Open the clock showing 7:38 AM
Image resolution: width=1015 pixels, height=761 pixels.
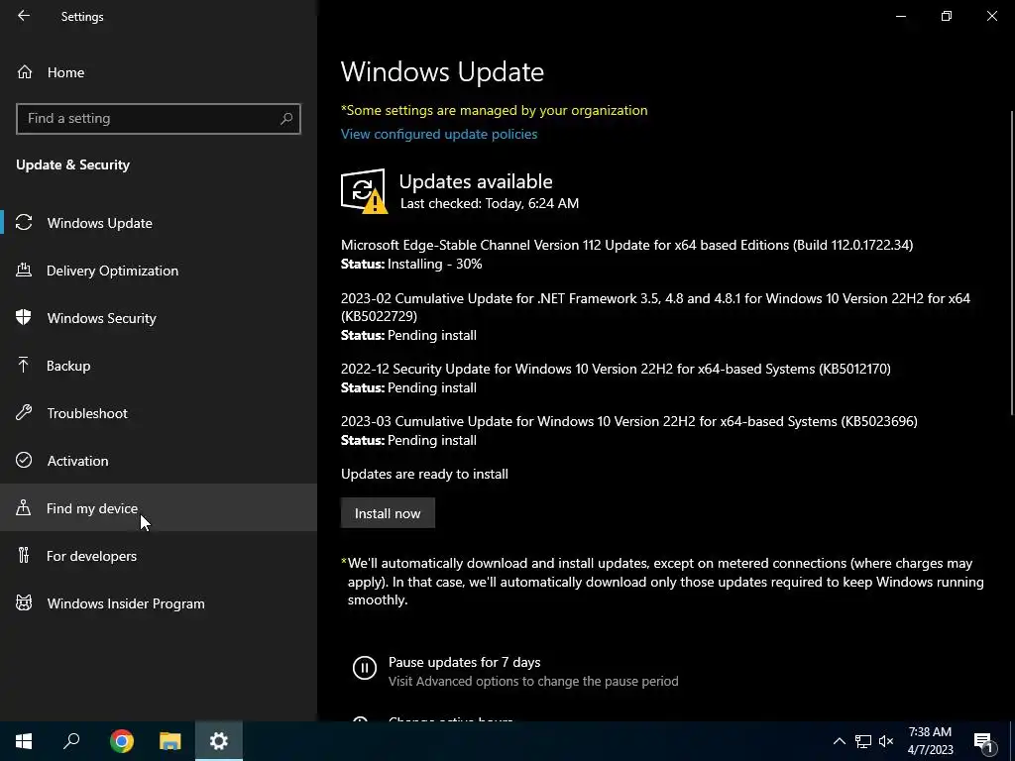(x=930, y=741)
